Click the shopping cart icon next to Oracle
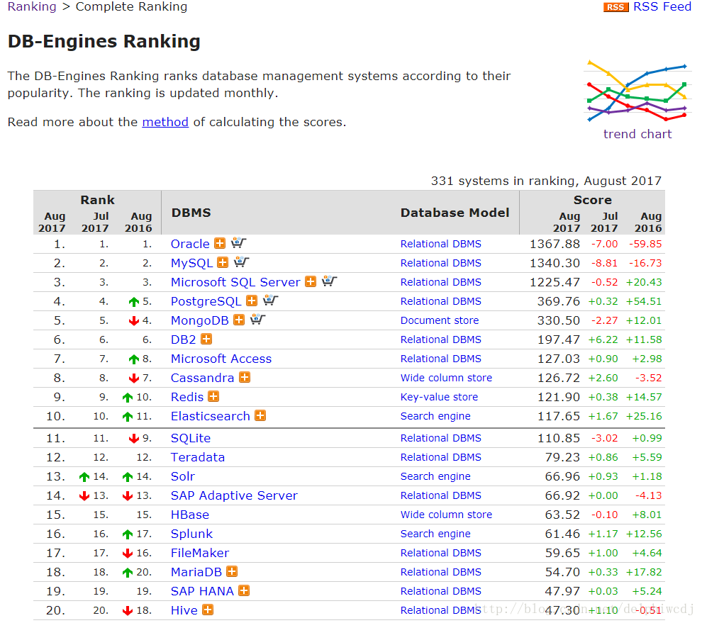 pos(238,242)
